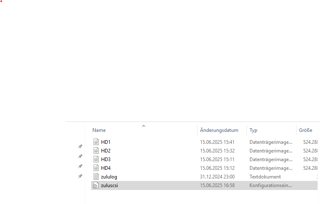Image resolution: width=320 pixels, height=204 pixels.
Task: Click the topmost pin icon in sidebar
Action: [x=80, y=146]
